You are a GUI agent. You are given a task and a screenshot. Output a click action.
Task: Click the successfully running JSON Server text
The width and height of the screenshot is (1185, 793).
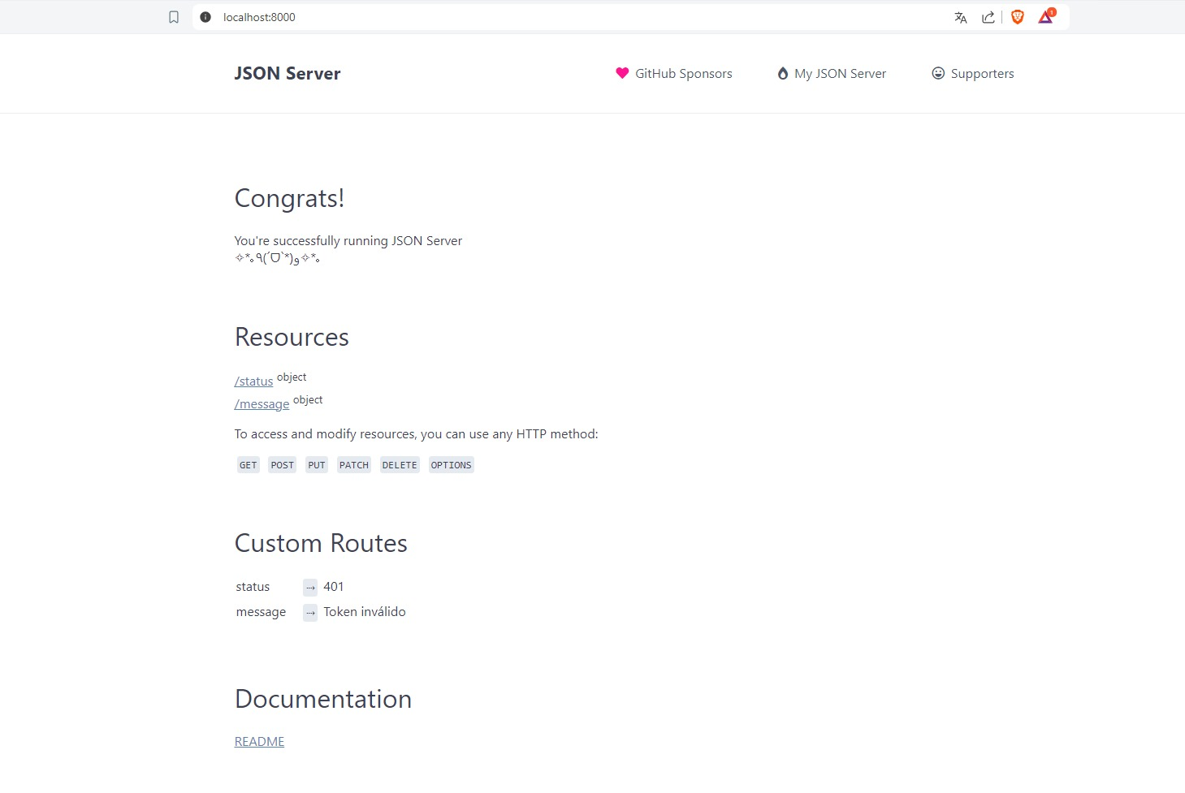pyautogui.click(x=348, y=241)
